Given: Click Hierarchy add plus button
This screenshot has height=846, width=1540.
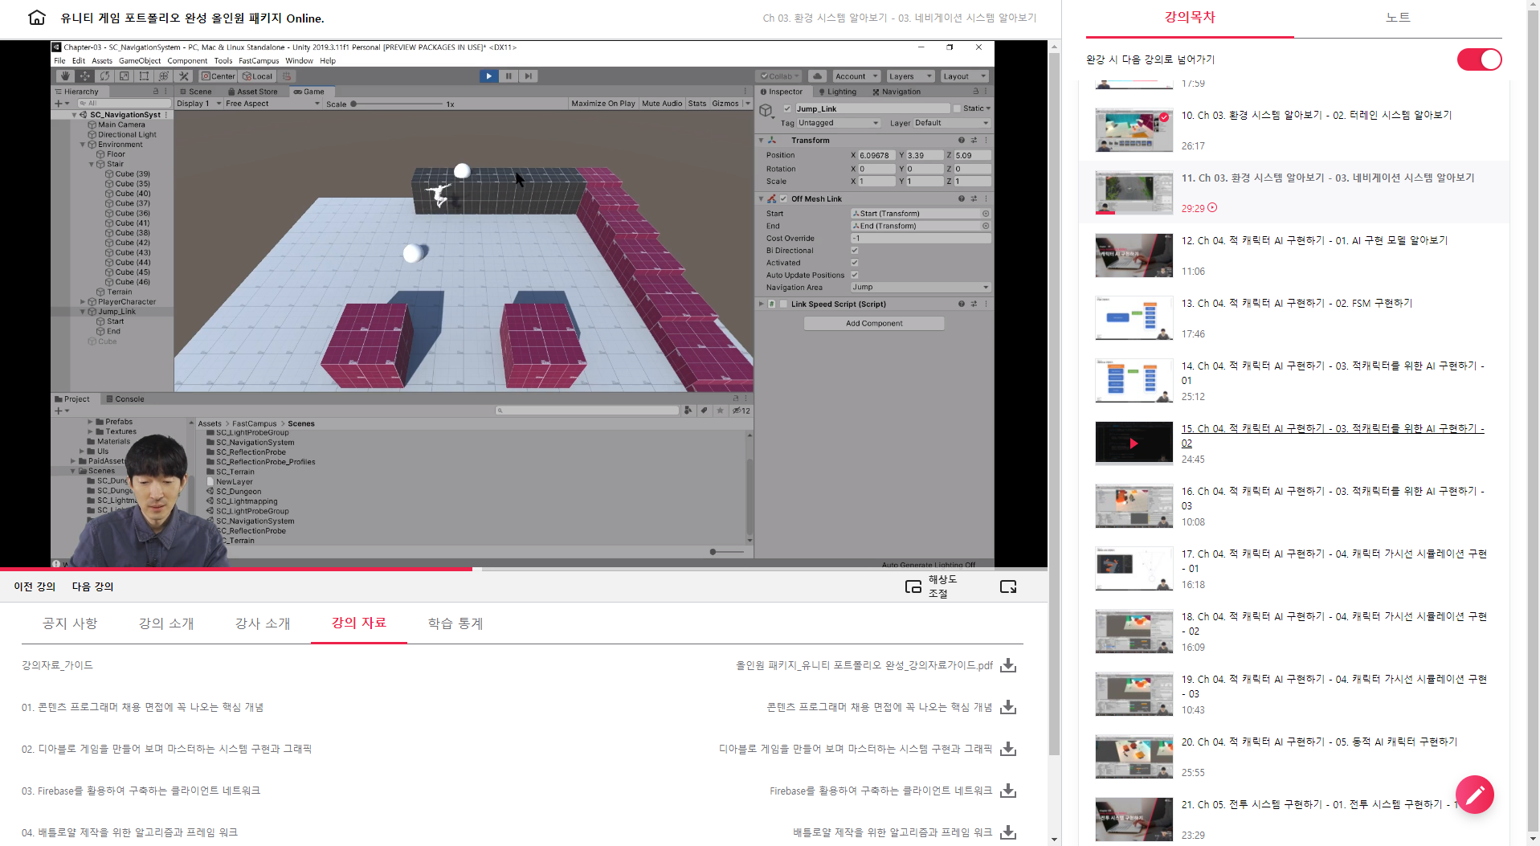Looking at the screenshot, I should pos(60,103).
